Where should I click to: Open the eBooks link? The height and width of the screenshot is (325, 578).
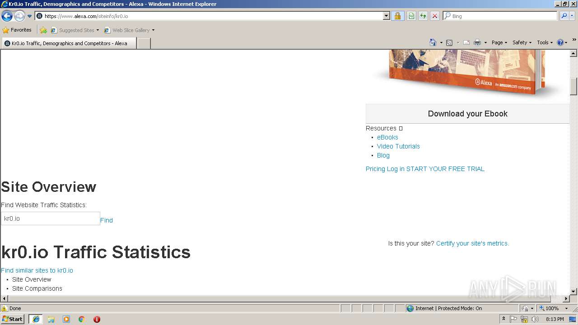(x=387, y=137)
